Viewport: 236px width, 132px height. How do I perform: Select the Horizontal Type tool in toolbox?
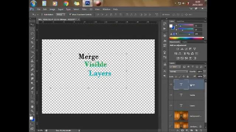[x=32, y=93]
